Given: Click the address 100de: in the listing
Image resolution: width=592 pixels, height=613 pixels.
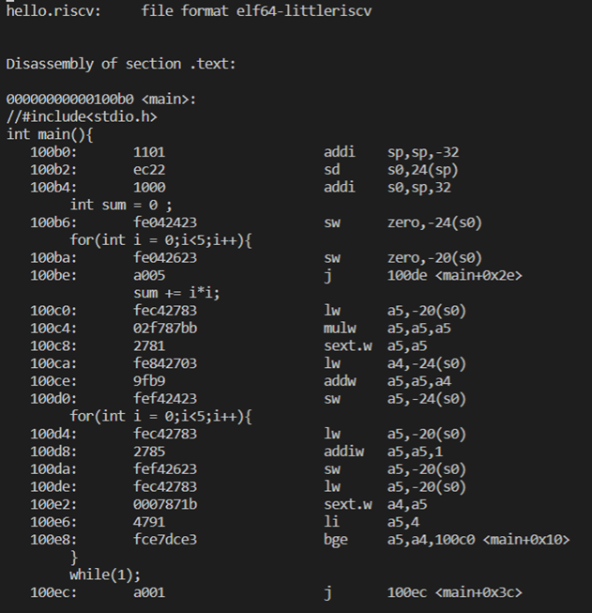Looking at the screenshot, I should pyautogui.click(x=53, y=486).
